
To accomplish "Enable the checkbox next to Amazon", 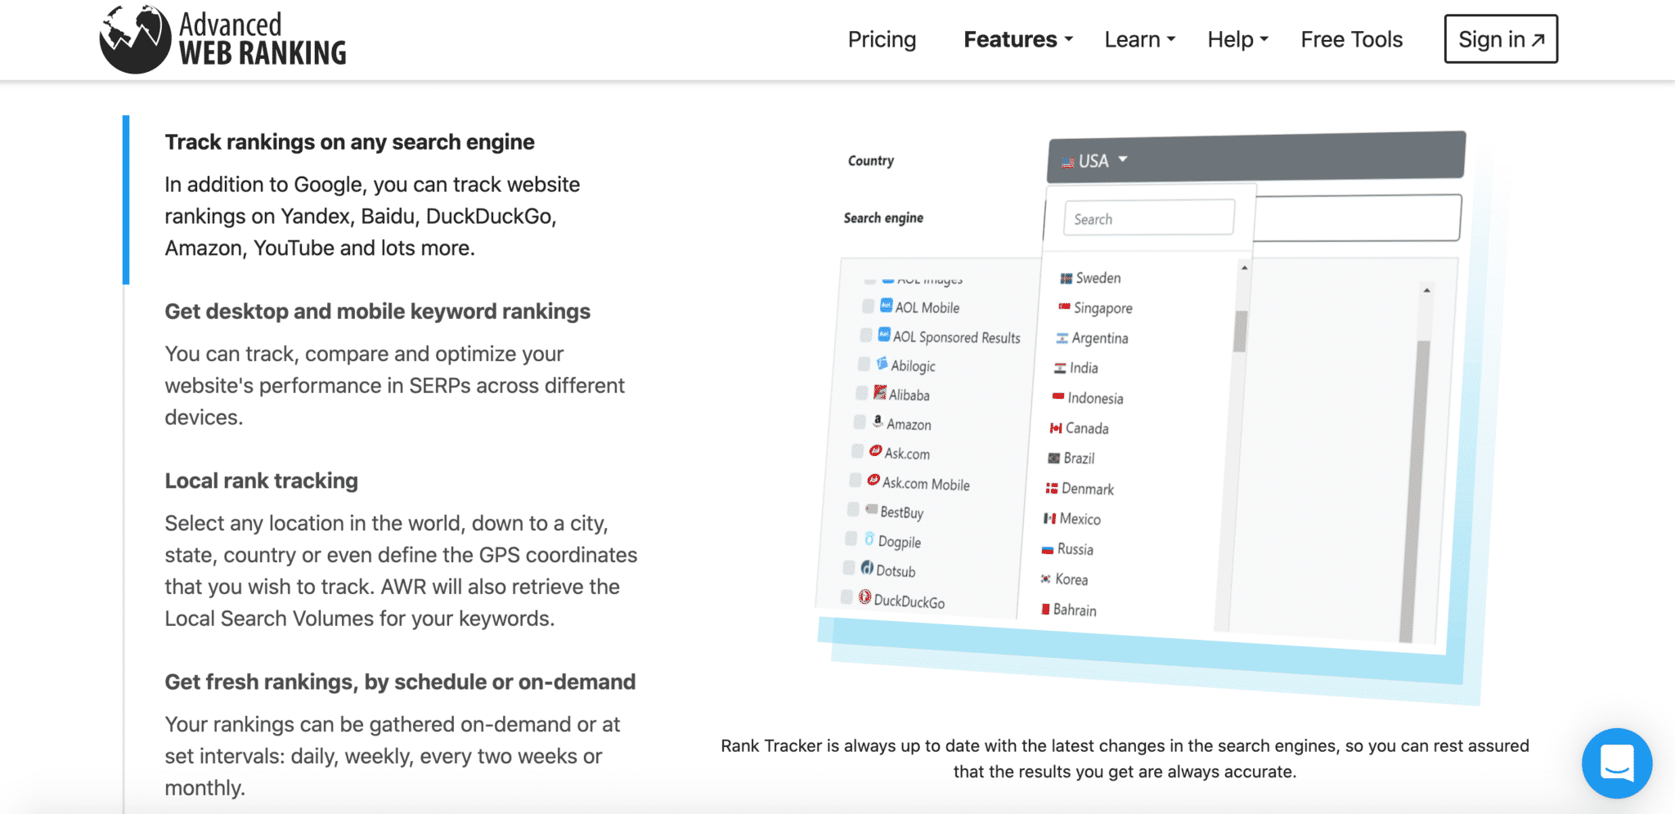I will coord(860,421).
